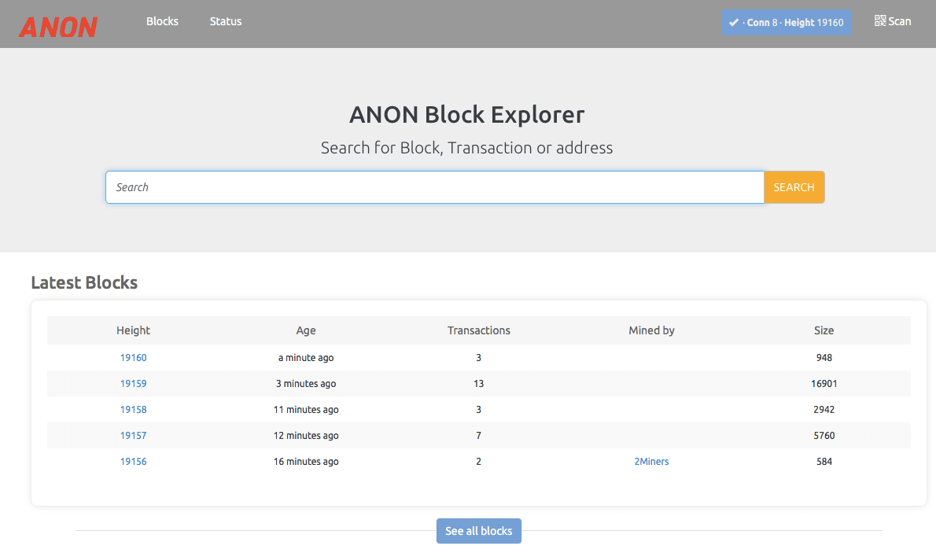Click the Age column header
The width and height of the screenshot is (936, 553).
(x=306, y=330)
